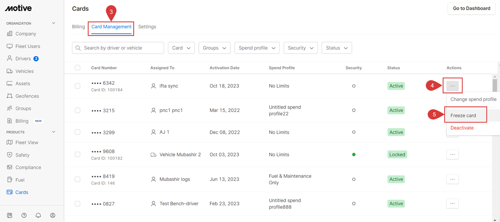Open user profile icon at bottom
This screenshot has height=222, width=500.
click(x=53, y=215)
